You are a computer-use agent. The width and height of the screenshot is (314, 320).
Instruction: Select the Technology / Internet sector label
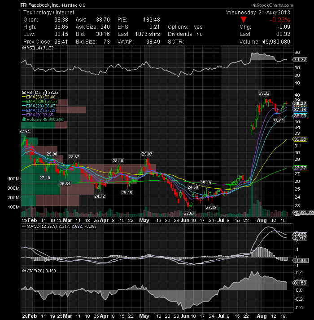point(48,13)
